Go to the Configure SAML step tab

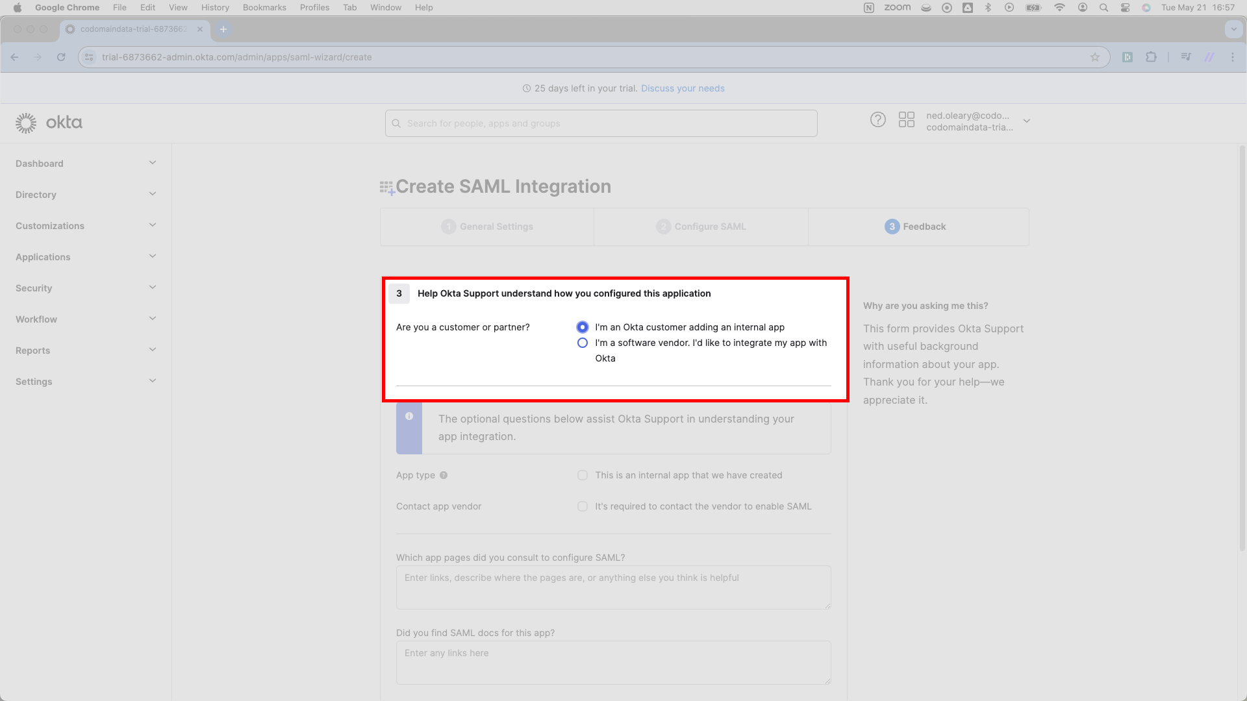point(701,227)
